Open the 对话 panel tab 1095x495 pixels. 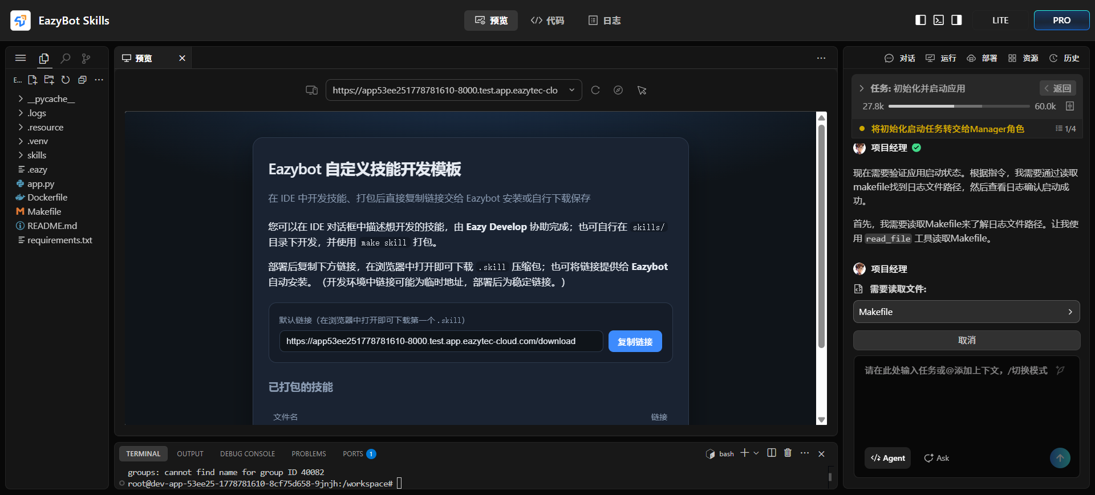tap(899, 58)
